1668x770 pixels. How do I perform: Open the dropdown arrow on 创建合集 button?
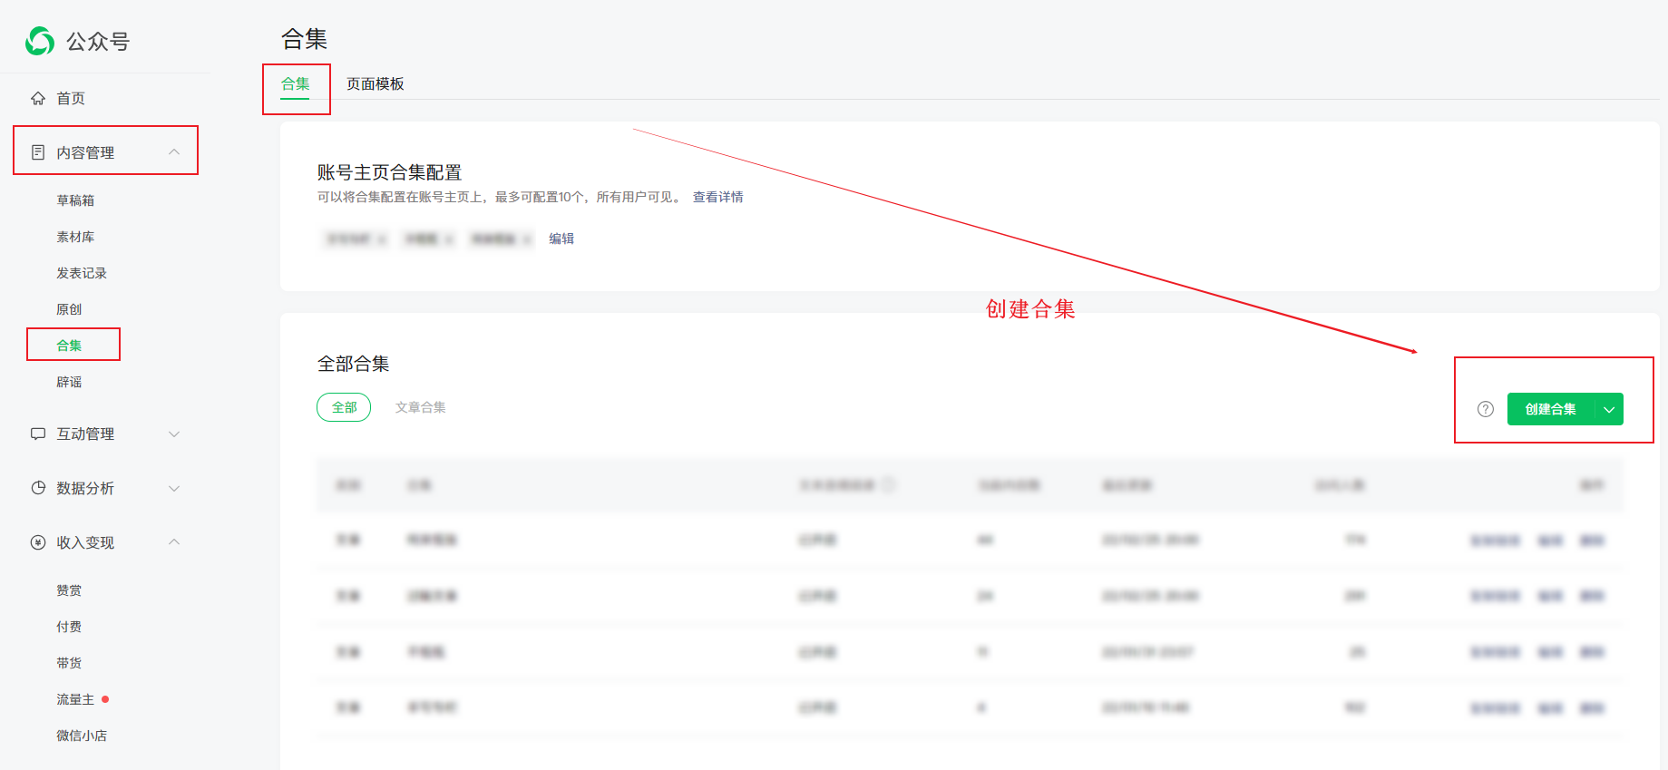(x=1609, y=409)
